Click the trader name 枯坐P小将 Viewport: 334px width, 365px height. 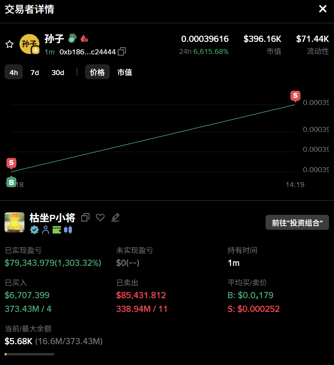coord(52,218)
